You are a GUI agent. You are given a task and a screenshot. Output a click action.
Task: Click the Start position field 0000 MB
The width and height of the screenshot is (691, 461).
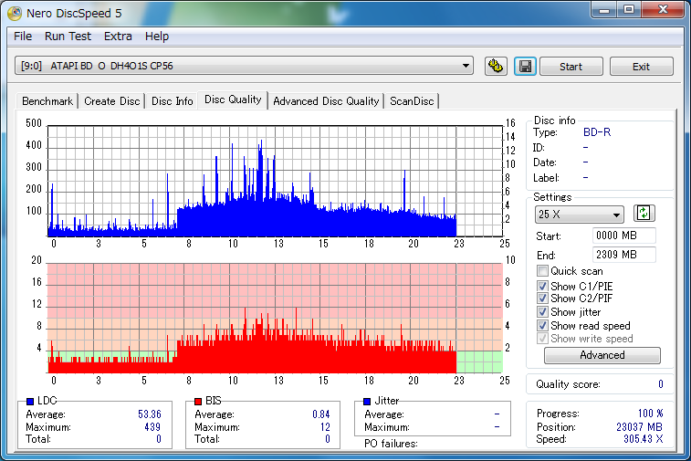click(x=624, y=236)
